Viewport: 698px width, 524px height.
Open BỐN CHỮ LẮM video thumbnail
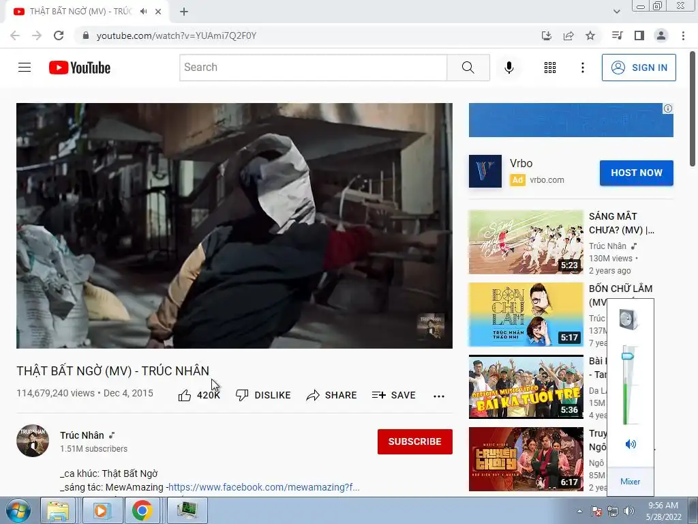click(526, 315)
